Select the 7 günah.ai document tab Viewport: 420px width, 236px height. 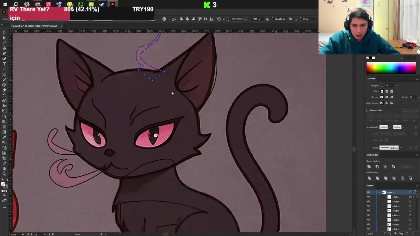pos(34,26)
